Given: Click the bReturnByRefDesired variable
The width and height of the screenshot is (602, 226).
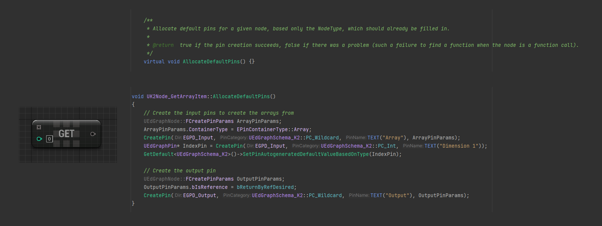Looking at the screenshot, I should point(265,187).
